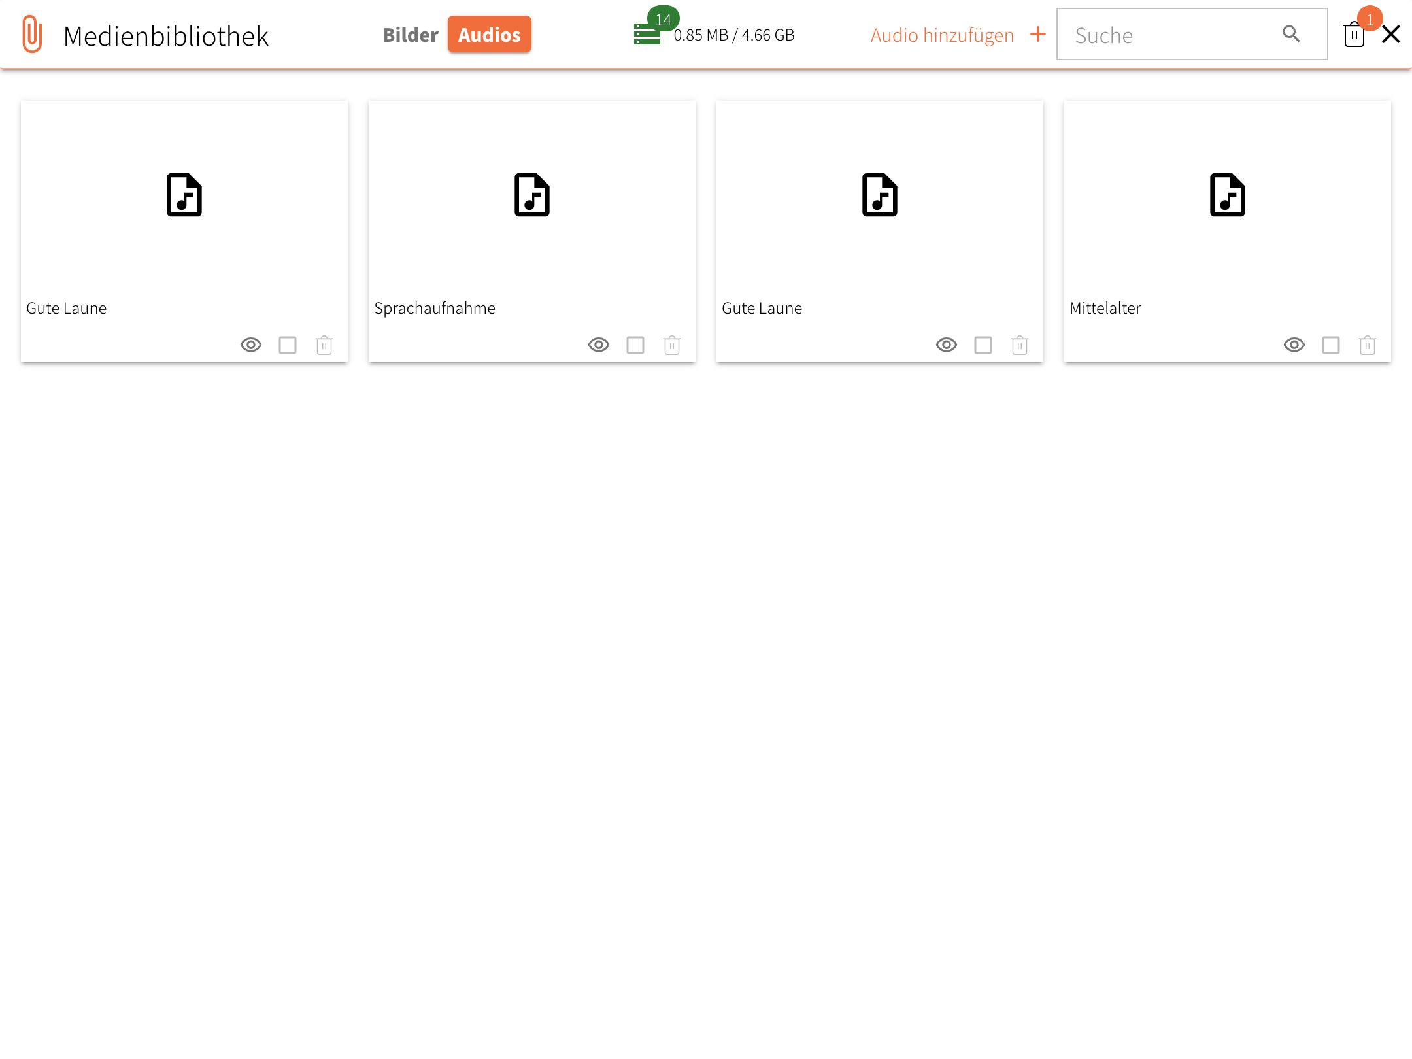Click the Audio hinzufügen link
Screen dimensions: 1412x1059
pos(941,35)
